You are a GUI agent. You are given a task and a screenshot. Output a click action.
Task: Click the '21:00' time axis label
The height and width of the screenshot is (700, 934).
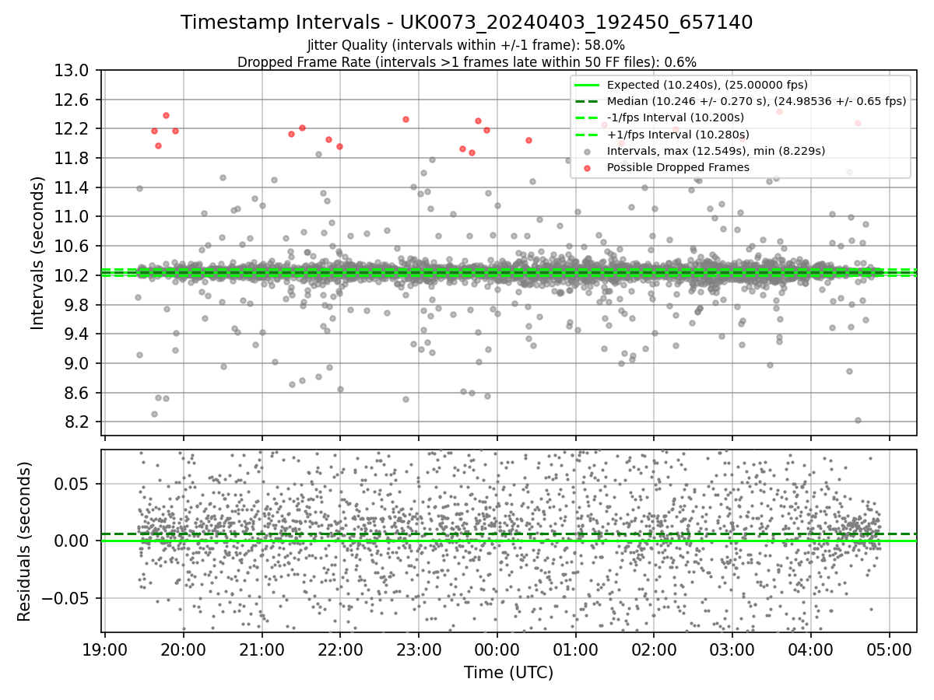(x=262, y=649)
